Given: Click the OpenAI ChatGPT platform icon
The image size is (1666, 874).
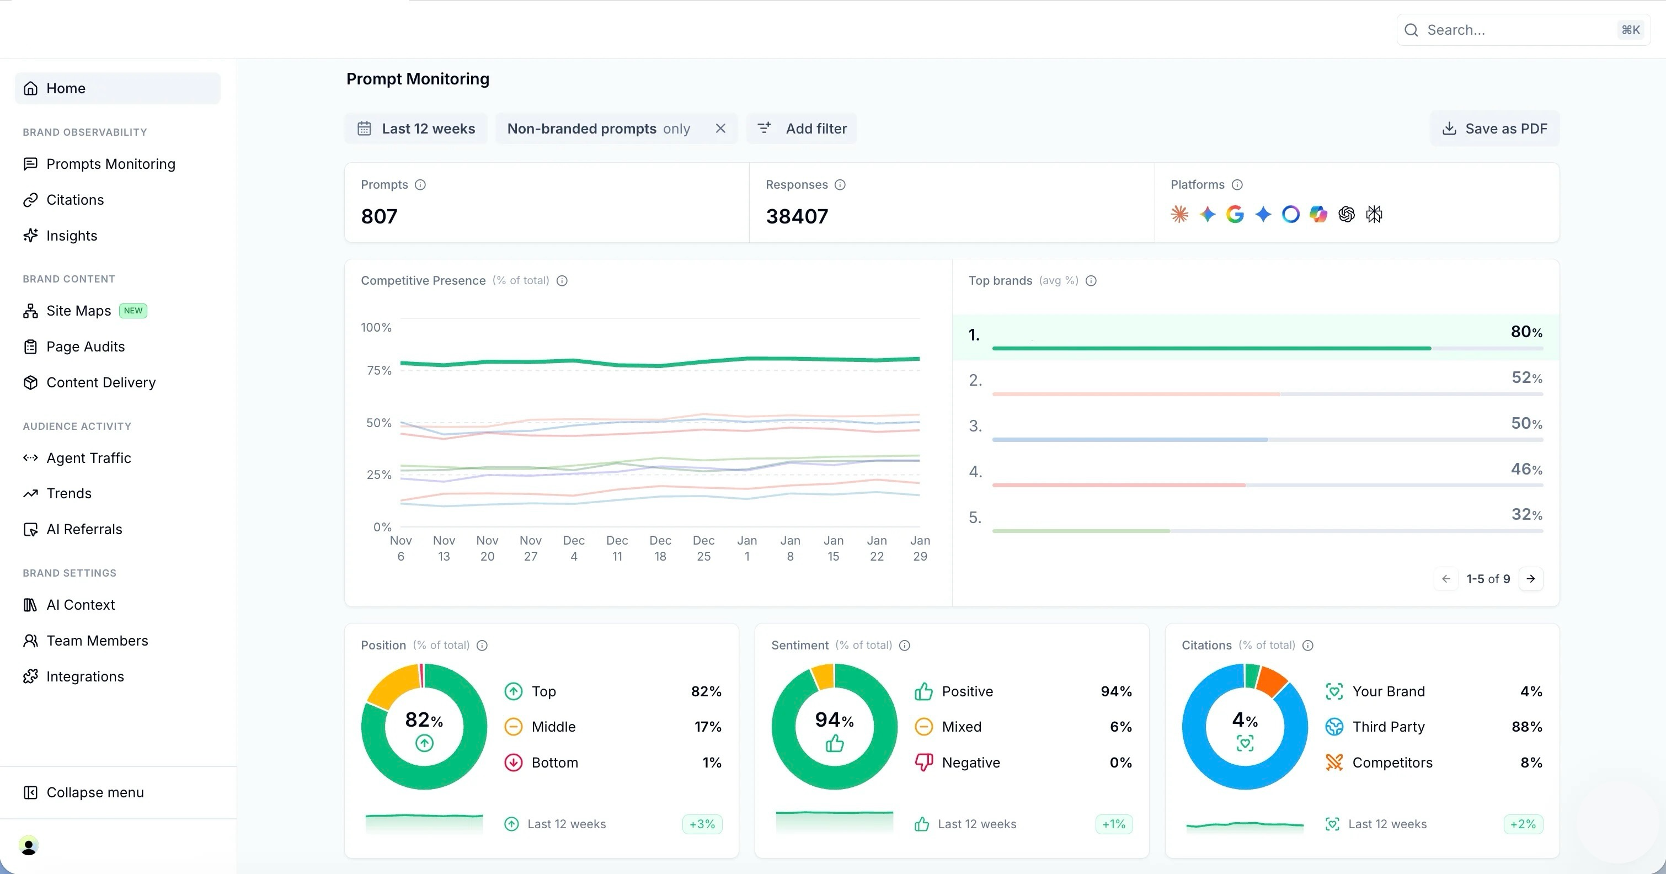Looking at the screenshot, I should [x=1347, y=214].
